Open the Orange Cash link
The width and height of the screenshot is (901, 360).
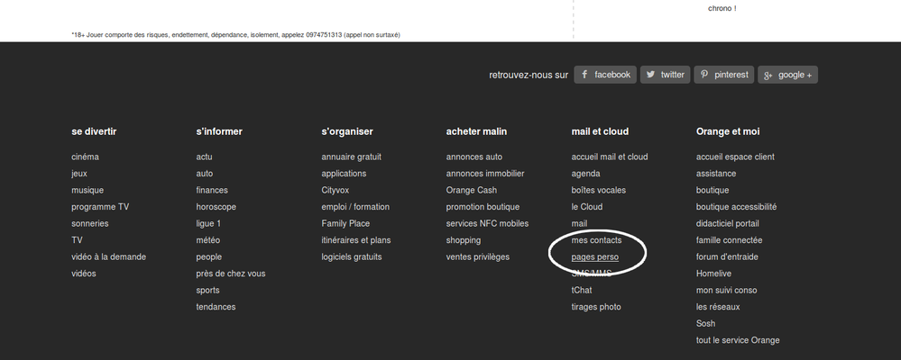pyautogui.click(x=472, y=190)
